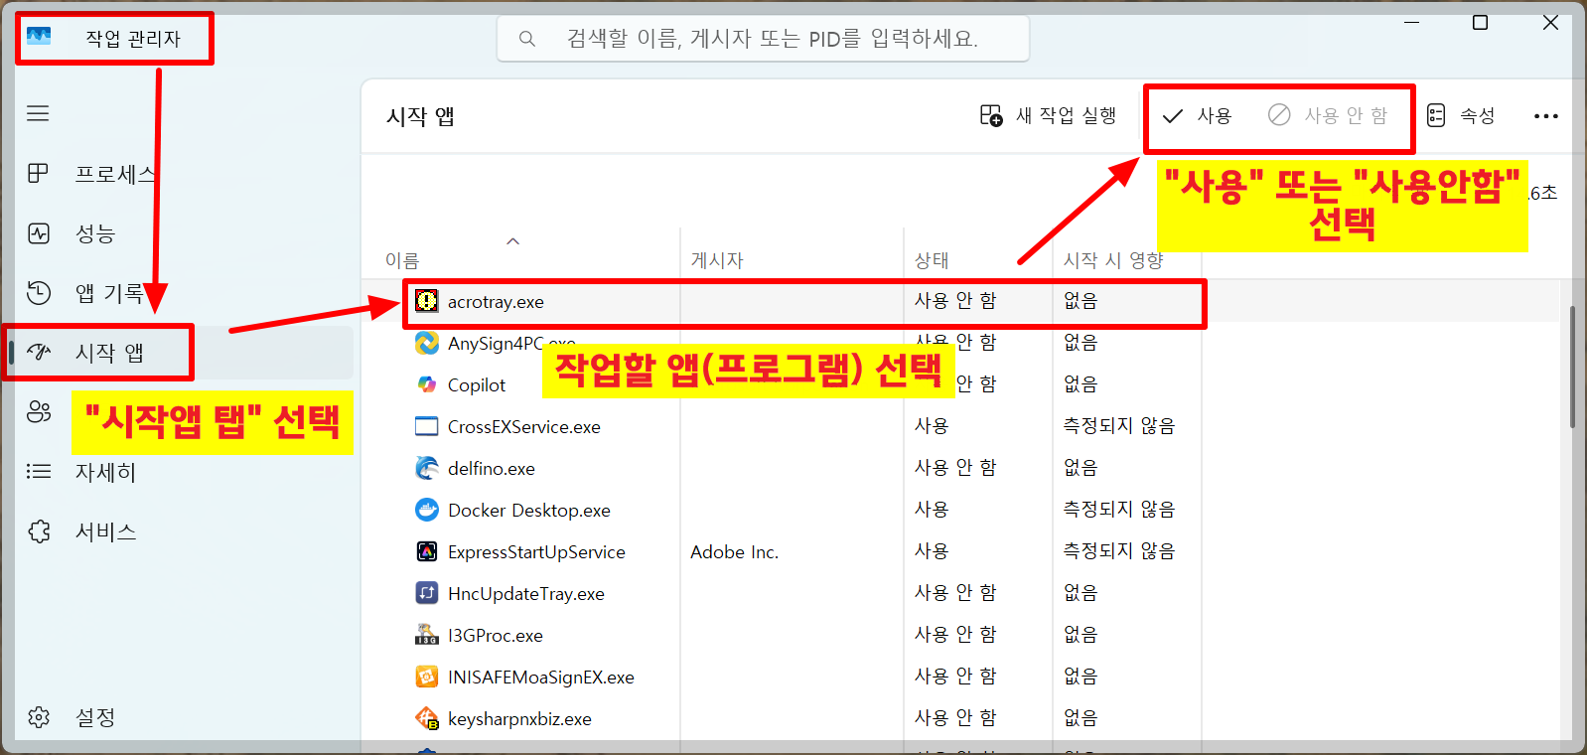Select the acrotray.exe row icon
The image size is (1587, 755).
click(x=427, y=301)
